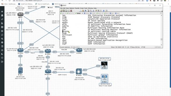The width and height of the screenshot is (171, 96).
Task: Open More actions grid icon in sidebar
Action: pyautogui.click(x=2, y=31)
